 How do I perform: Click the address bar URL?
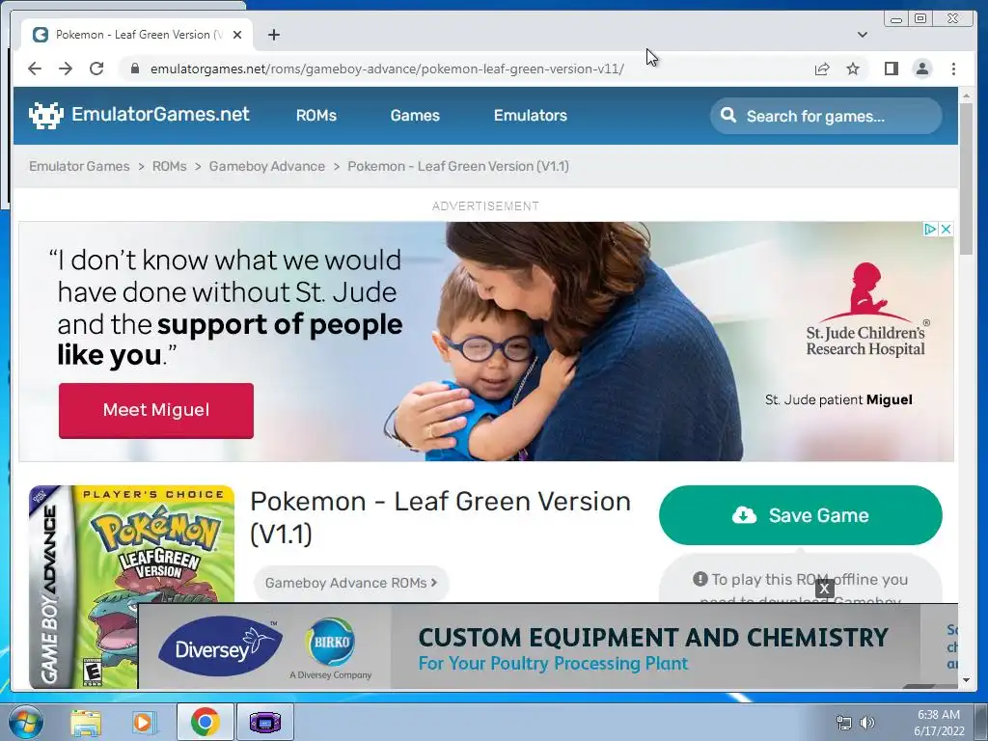(x=387, y=69)
